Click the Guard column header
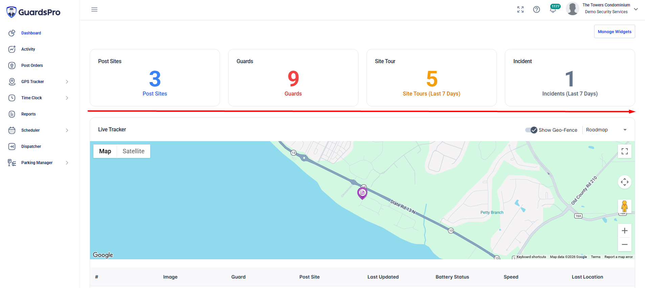645x288 pixels. pyautogui.click(x=239, y=277)
